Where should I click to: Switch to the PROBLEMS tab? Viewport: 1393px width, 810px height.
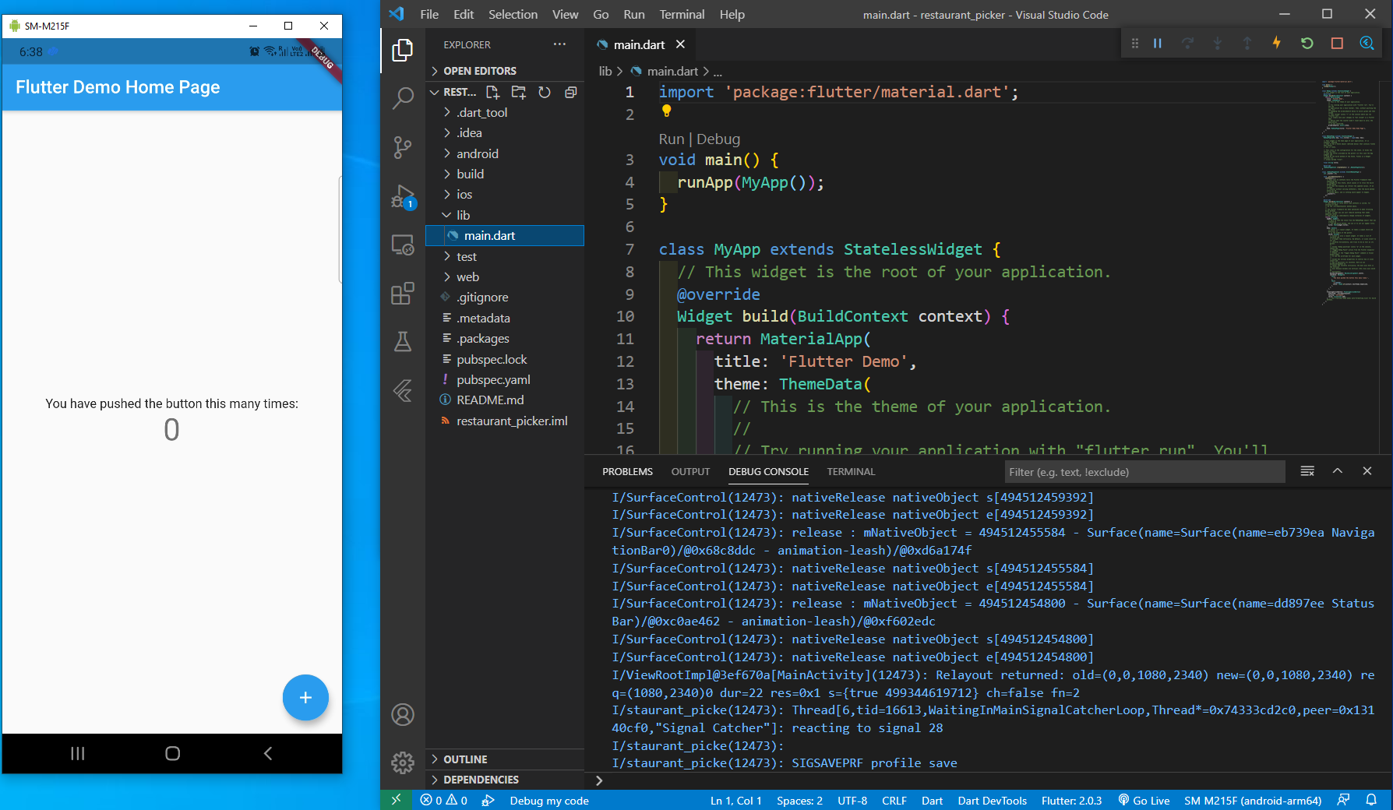coord(627,471)
